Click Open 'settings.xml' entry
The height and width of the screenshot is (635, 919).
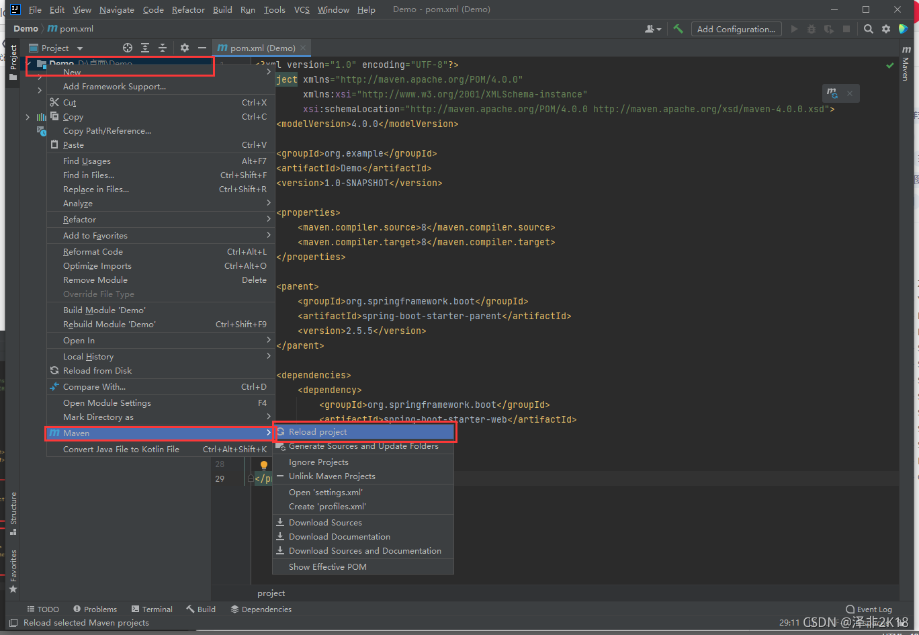(363, 492)
